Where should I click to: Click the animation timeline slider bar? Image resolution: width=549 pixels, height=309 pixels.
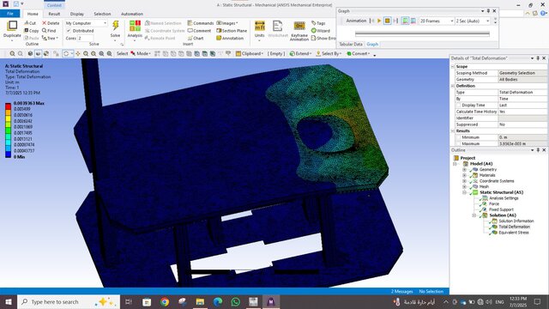tap(422, 34)
